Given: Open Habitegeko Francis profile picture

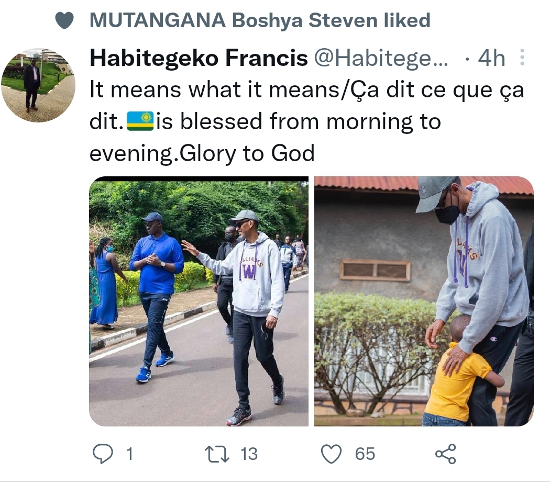Looking at the screenshot, I should coord(38,85).
